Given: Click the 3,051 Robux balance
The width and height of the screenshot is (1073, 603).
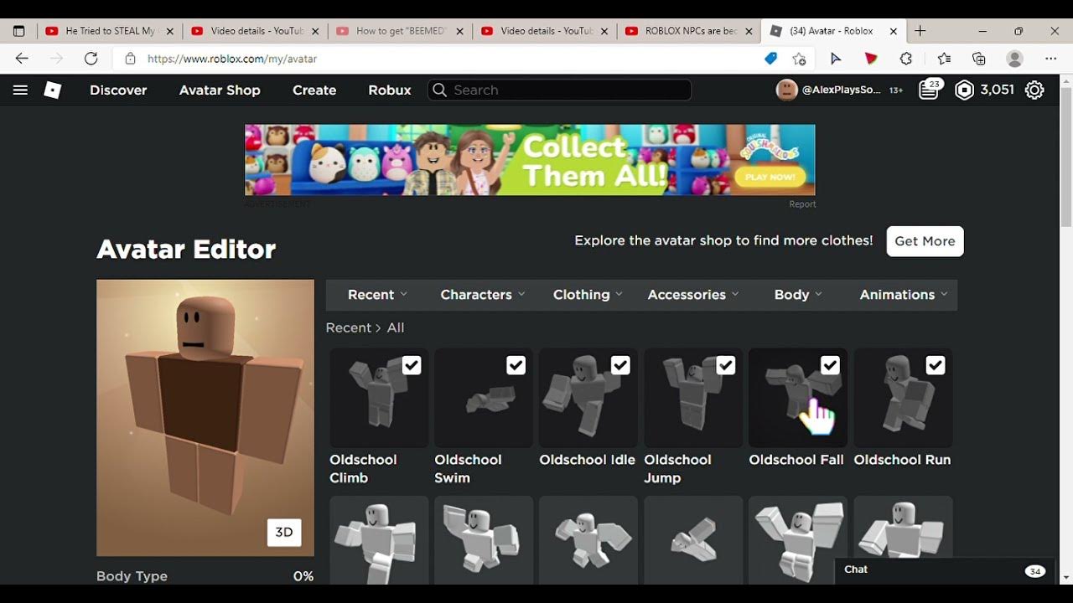Looking at the screenshot, I should 998,90.
